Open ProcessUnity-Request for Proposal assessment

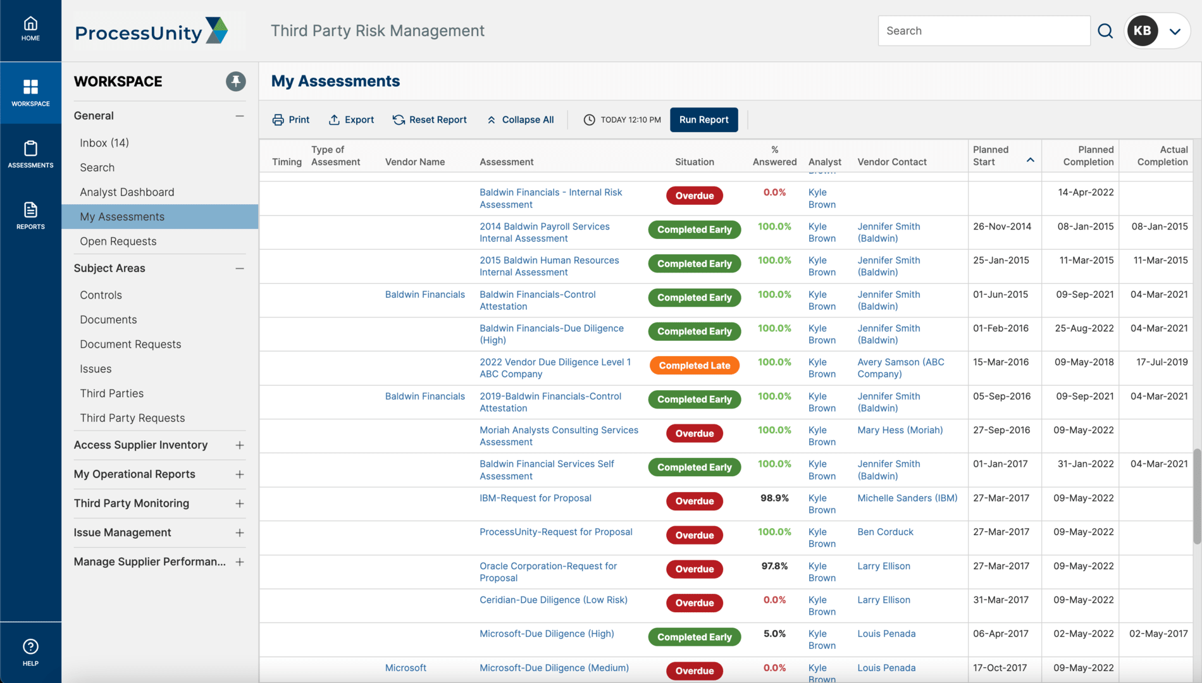(555, 532)
